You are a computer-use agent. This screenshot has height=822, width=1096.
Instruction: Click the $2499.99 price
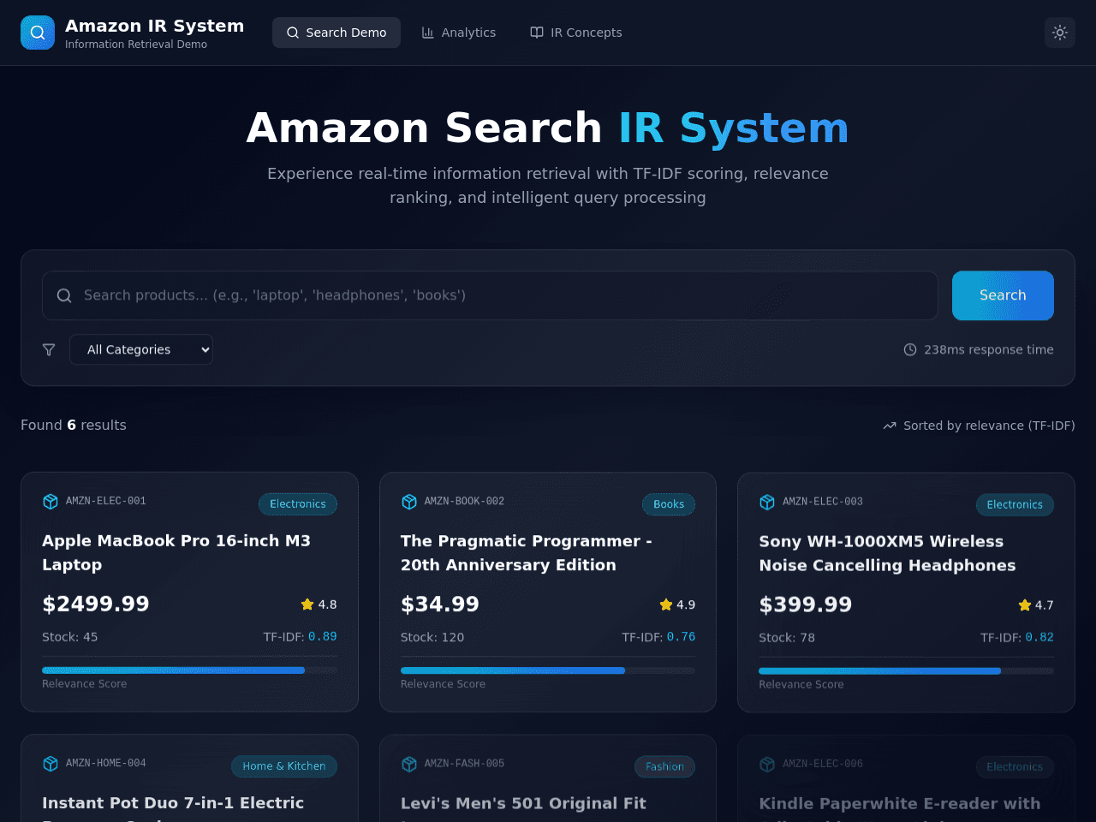coord(96,605)
